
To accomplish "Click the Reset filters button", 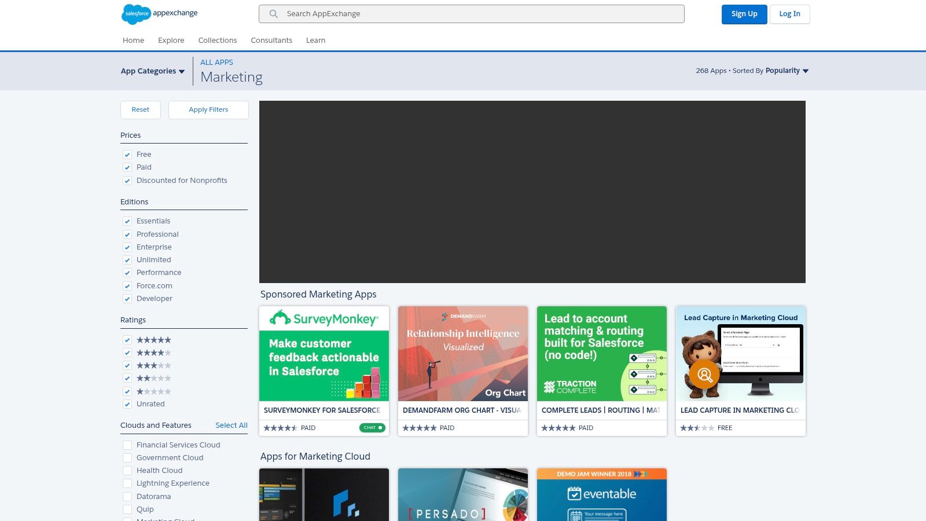I will point(141,110).
